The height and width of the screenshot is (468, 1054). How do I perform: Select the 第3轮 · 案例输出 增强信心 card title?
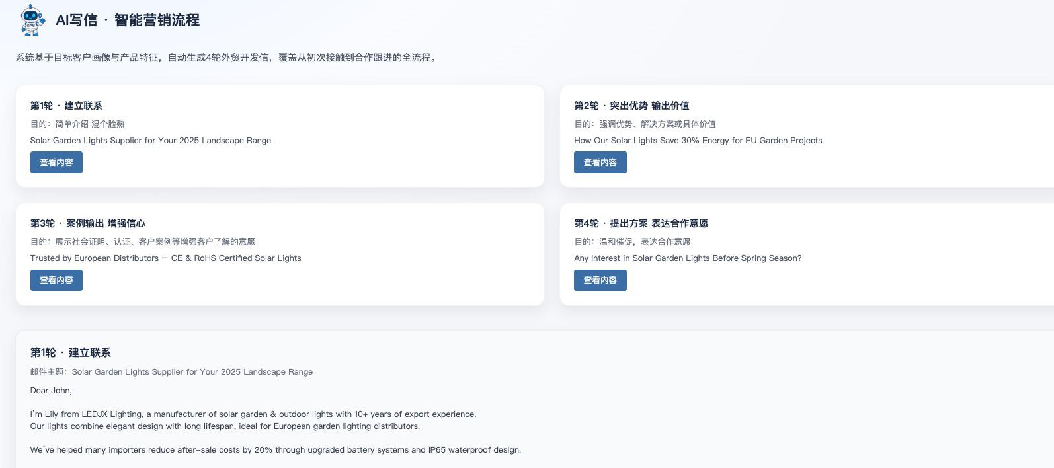pyautogui.click(x=87, y=223)
